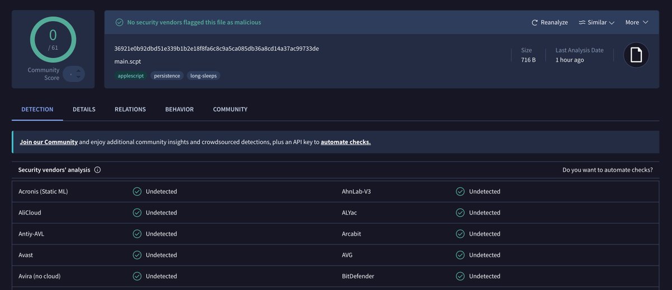Click the Undetected result for AVG

(484, 255)
